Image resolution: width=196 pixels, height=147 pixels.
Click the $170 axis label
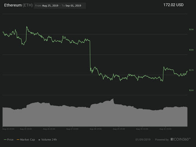pyautogui.click(x=191, y=70)
